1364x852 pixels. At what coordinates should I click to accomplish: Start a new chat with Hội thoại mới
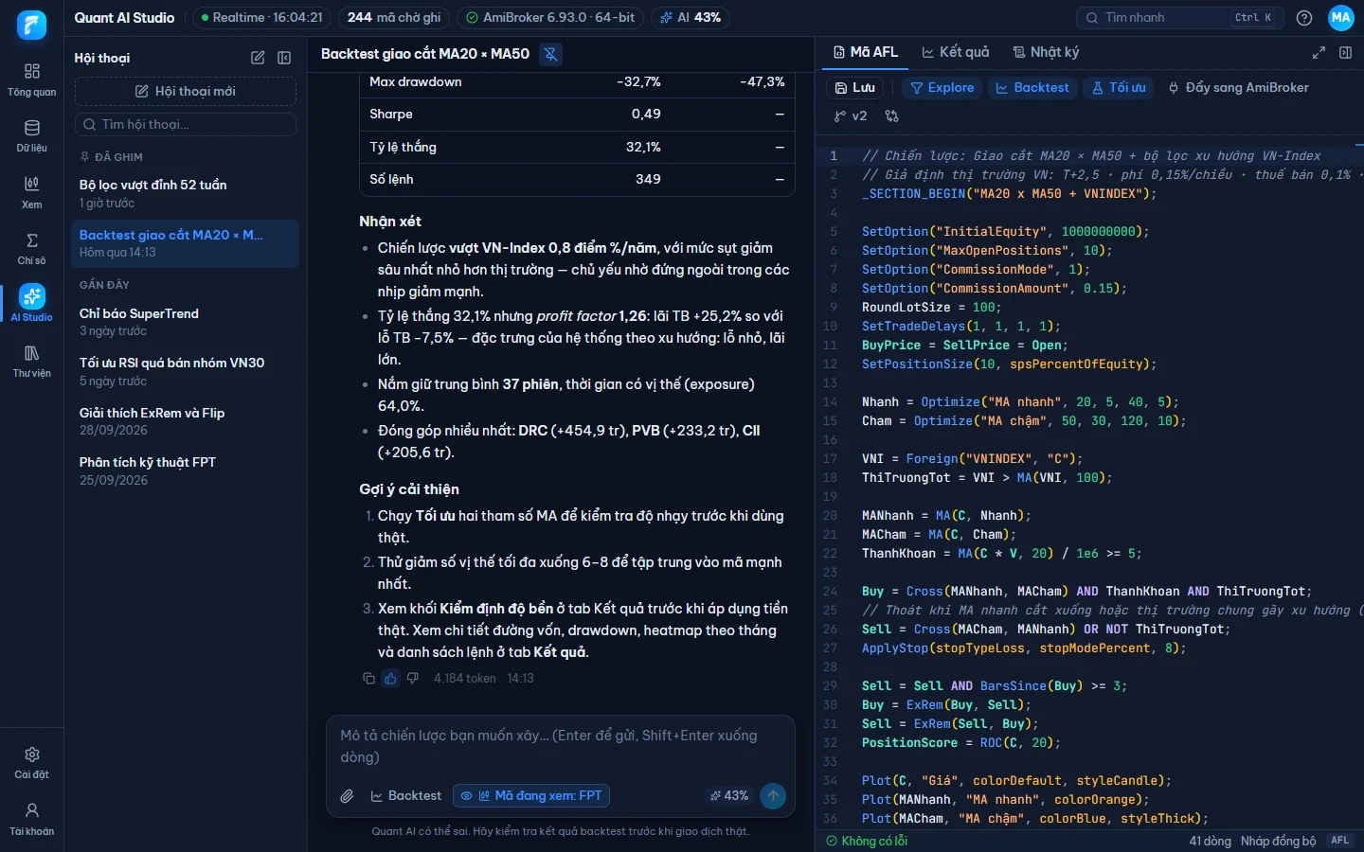[x=186, y=91]
